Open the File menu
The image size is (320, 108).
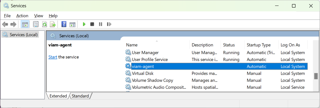7,16
